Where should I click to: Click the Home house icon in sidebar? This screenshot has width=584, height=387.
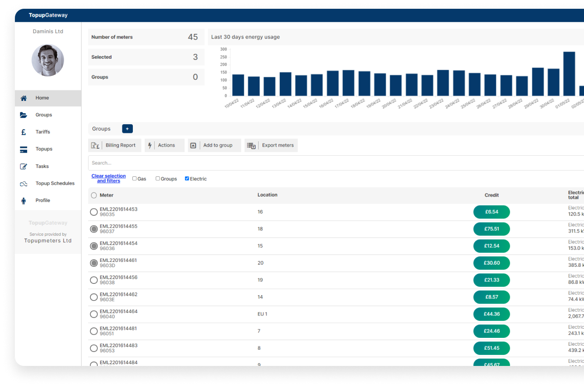(24, 98)
